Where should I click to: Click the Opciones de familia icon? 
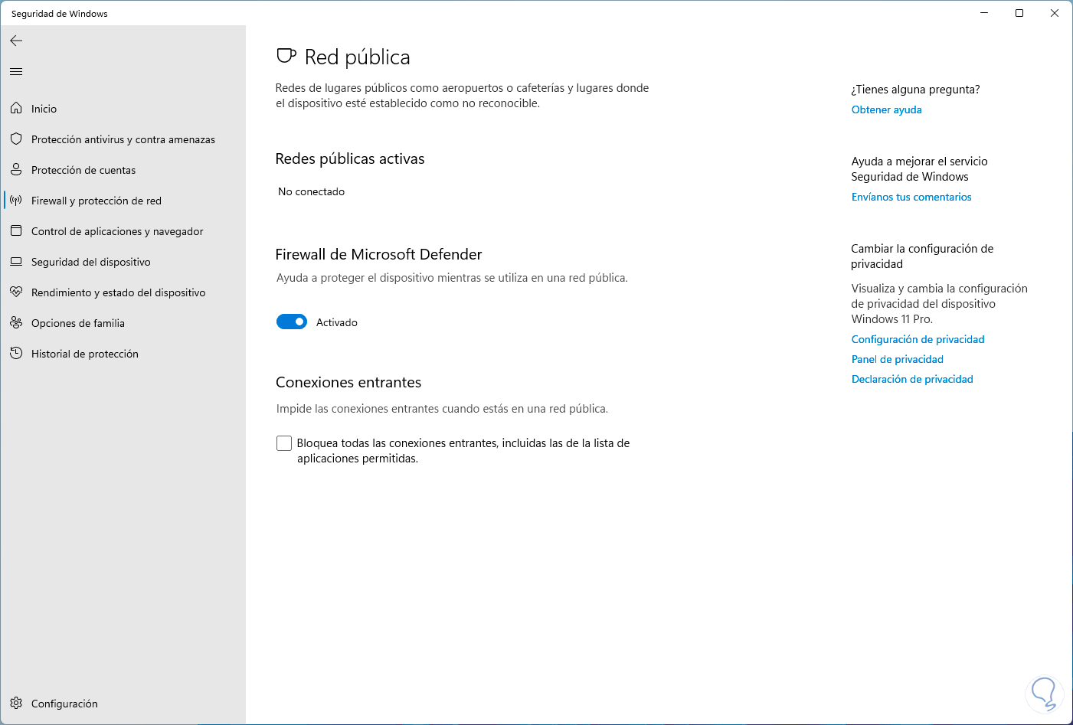(16, 323)
